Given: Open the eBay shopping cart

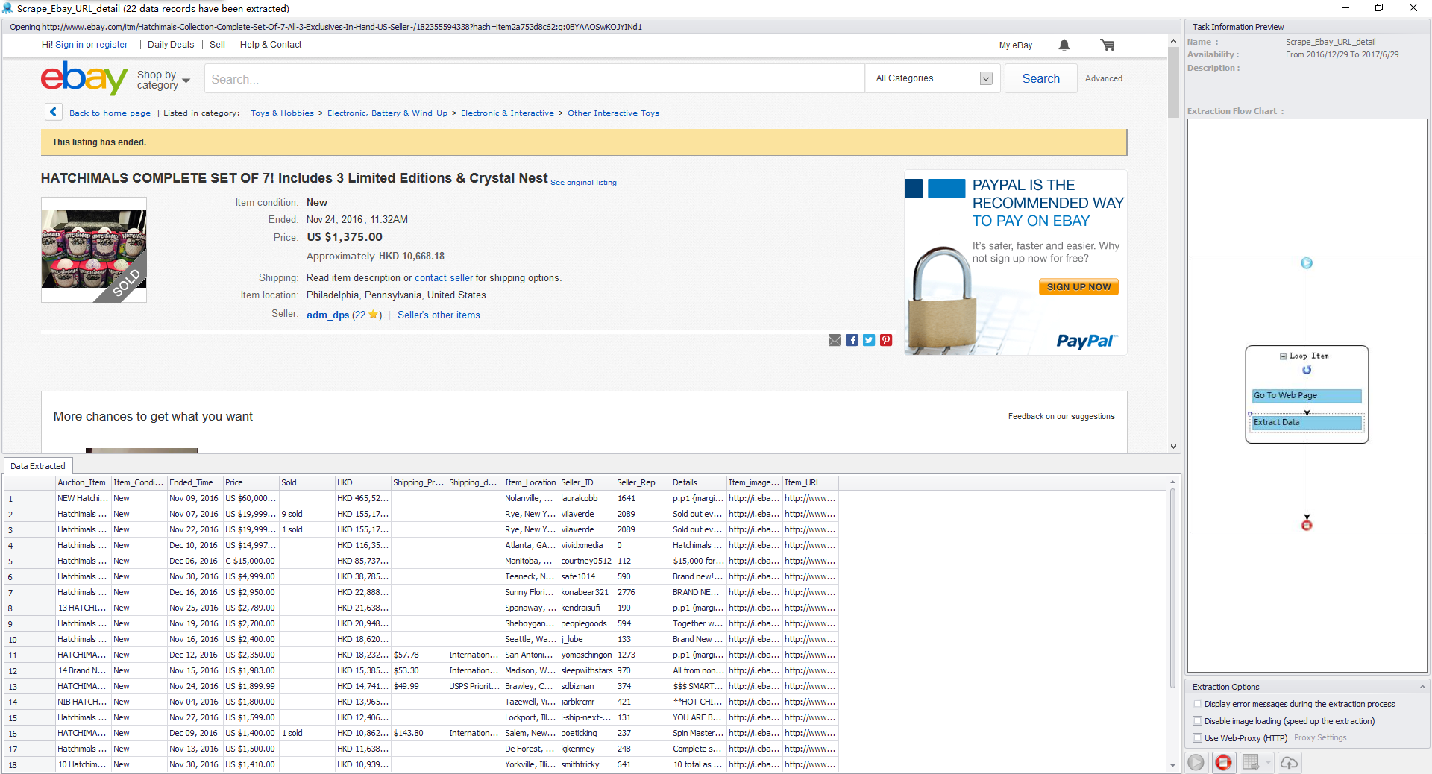Looking at the screenshot, I should (1107, 45).
